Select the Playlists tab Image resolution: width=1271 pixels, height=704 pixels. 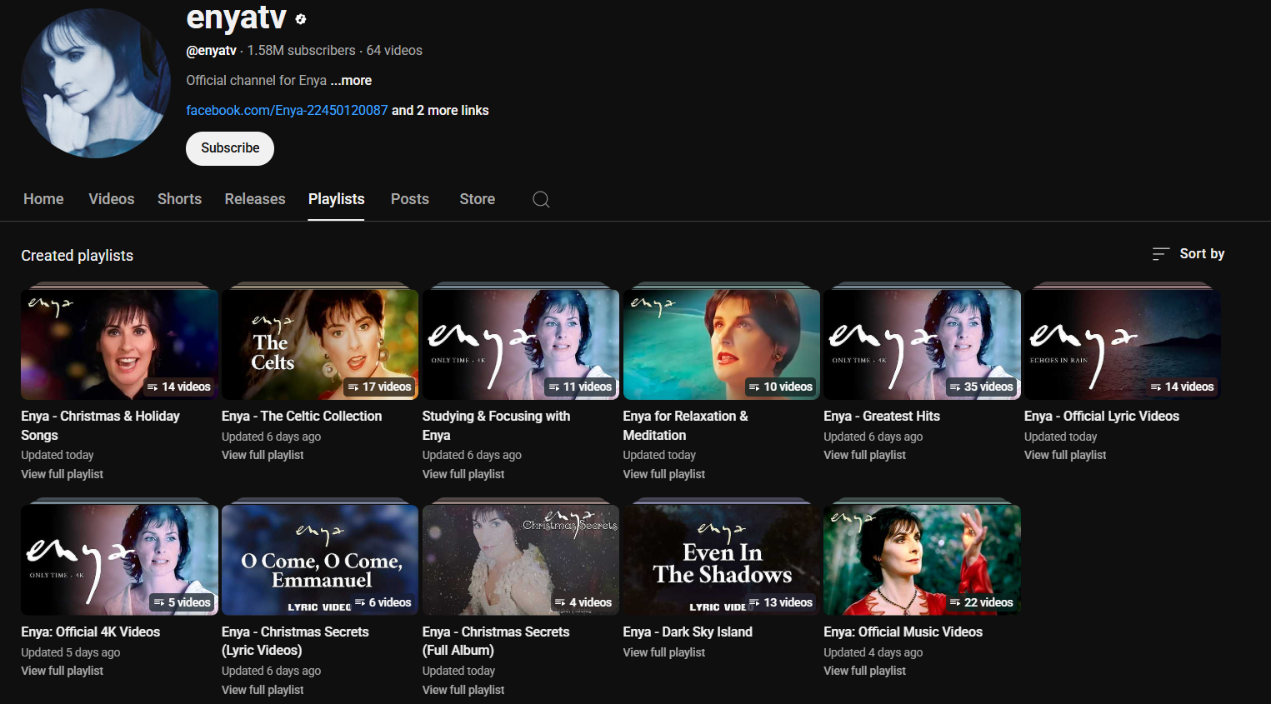337,199
